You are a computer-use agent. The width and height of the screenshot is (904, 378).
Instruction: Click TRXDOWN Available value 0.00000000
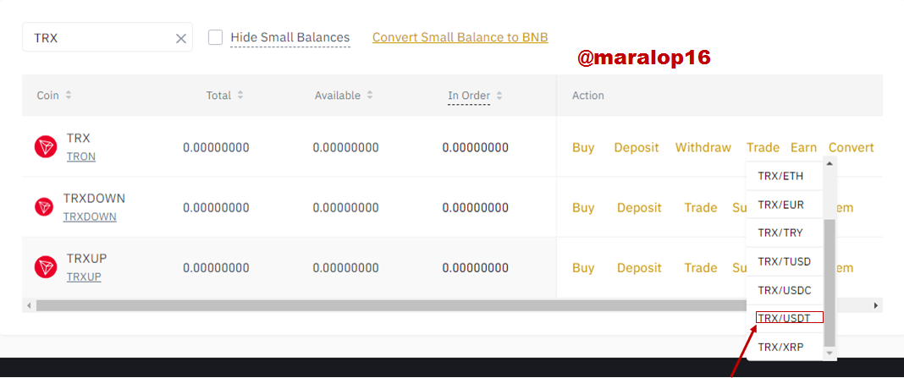coord(346,207)
